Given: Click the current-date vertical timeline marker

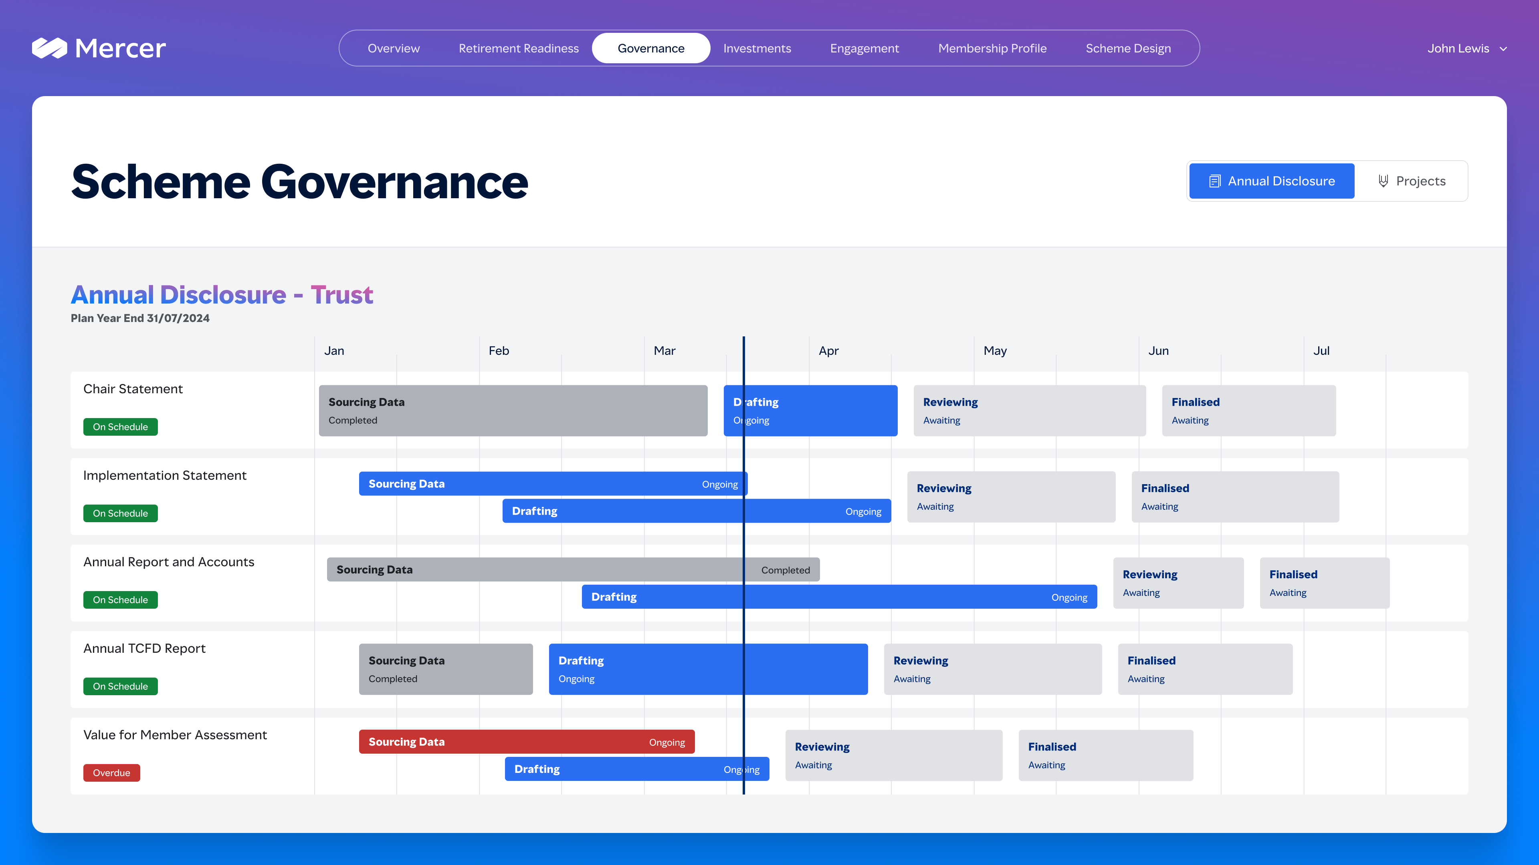Looking at the screenshot, I should [744, 565].
